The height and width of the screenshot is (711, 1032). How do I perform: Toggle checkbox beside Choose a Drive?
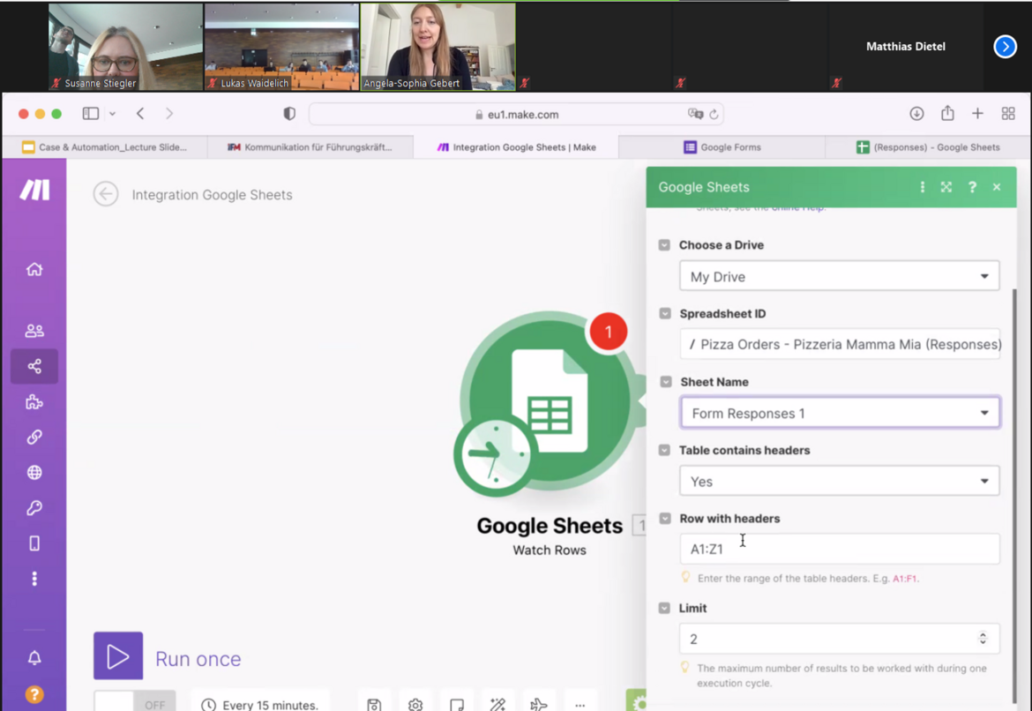coord(664,245)
